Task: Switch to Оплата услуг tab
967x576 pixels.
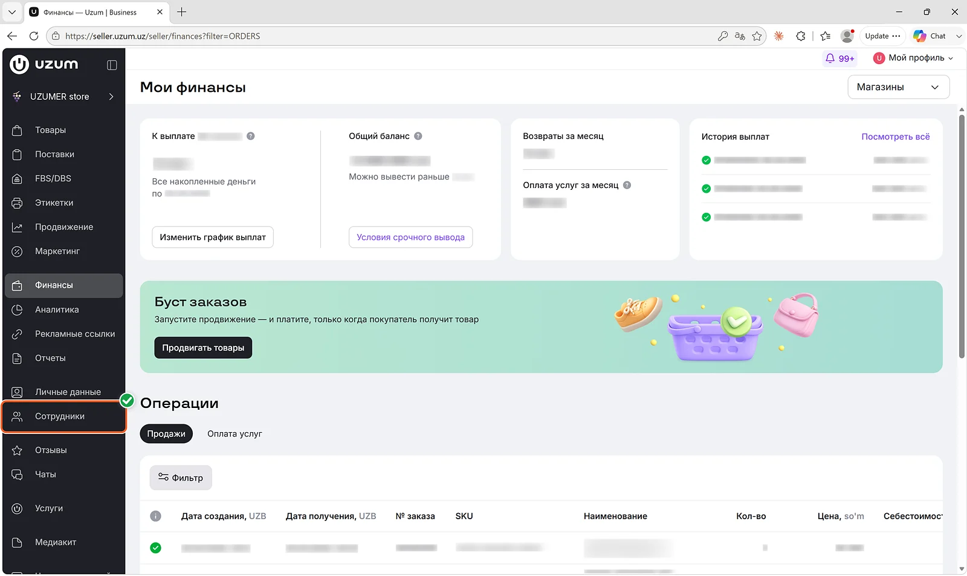Action: point(234,434)
